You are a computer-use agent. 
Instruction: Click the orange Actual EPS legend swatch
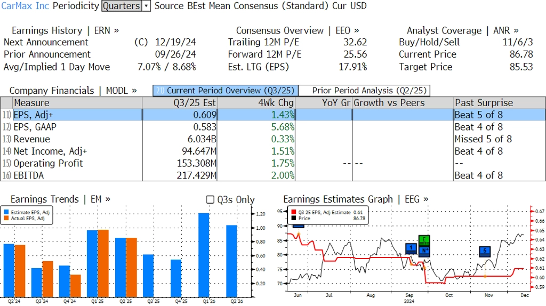(6, 219)
